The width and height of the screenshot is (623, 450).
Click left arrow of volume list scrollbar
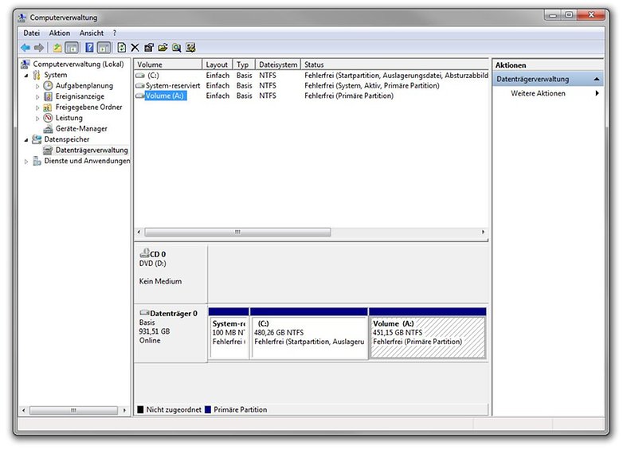139,232
